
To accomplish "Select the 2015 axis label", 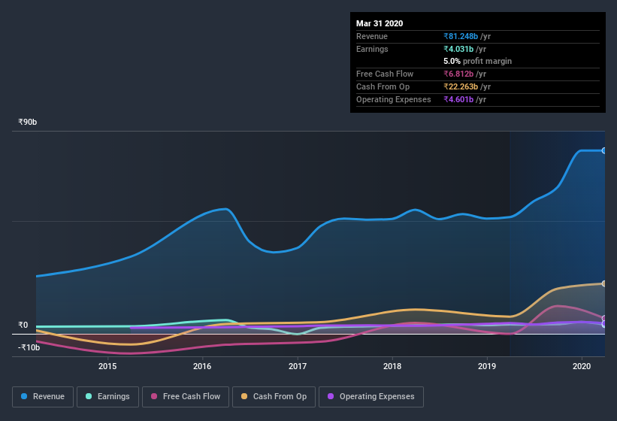I will 107,366.
